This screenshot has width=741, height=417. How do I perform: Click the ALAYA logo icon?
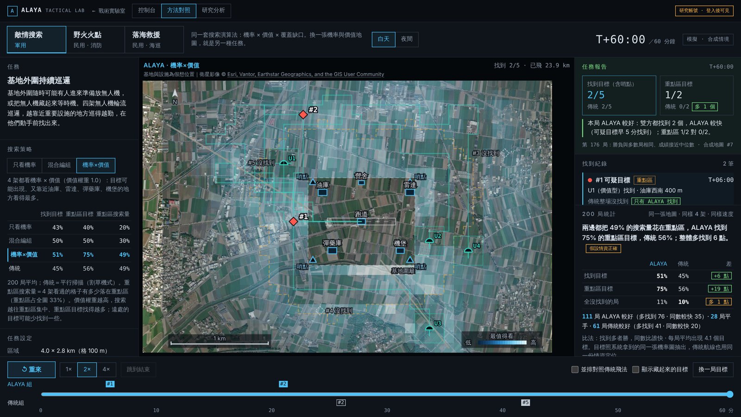(x=13, y=11)
